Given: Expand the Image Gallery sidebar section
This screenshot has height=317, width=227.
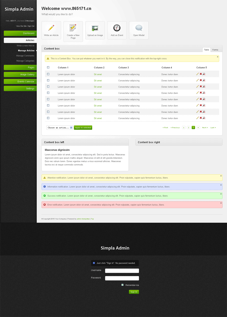Looking at the screenshot, I should click(x=20, y=75).
